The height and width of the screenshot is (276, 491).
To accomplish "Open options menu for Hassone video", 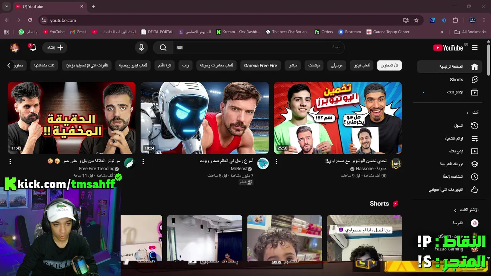I will (276, 162).
